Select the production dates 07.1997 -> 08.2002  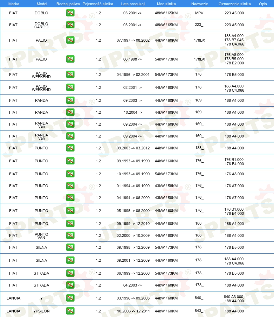pyautogui.click(x=133, y=40)
